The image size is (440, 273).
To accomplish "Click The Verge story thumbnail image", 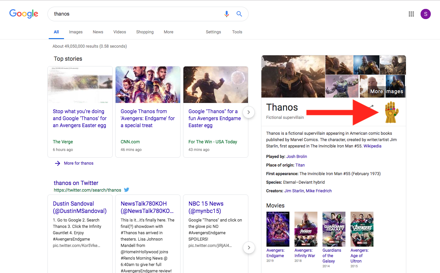I will [80, 85].
